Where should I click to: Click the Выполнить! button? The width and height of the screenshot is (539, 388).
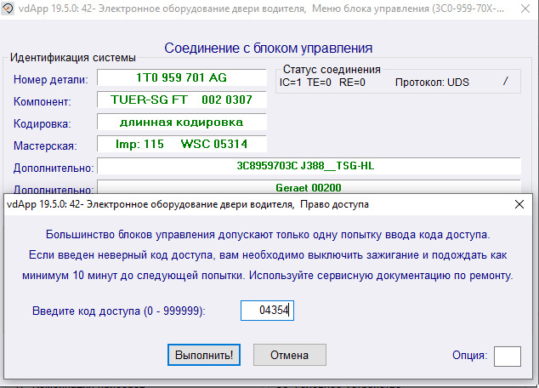(x=204, y=355)
